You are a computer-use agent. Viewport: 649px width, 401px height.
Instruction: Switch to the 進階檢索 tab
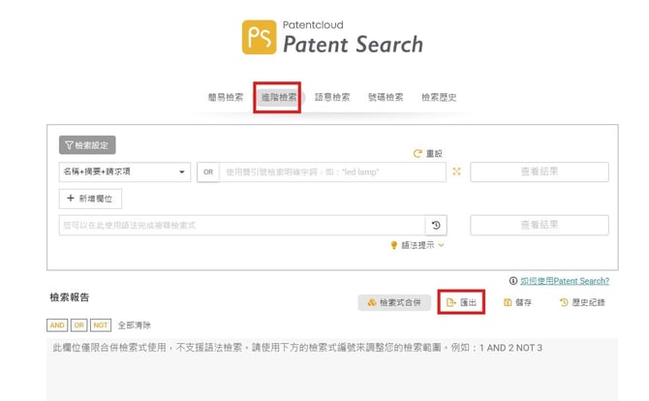[279, 97]
